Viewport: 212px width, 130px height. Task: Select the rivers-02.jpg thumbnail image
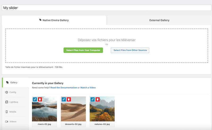coord(45,111)
